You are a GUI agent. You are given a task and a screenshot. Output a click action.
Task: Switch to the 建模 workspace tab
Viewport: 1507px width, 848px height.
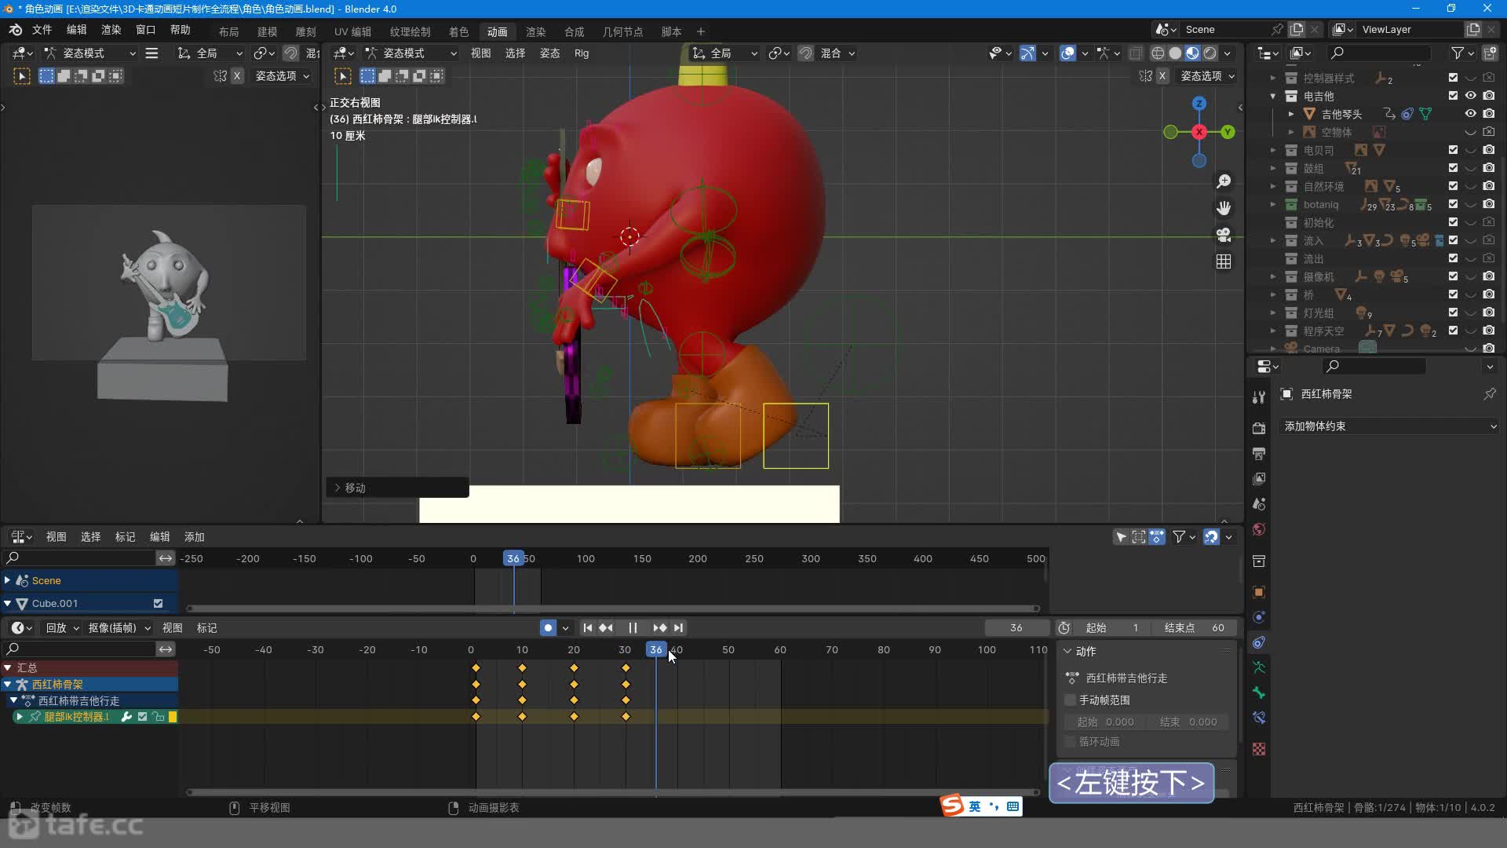click(x=267, y=31)
